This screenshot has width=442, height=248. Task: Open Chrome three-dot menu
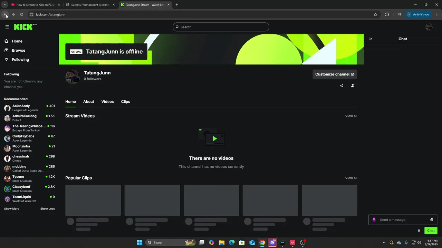pos(437,14)
